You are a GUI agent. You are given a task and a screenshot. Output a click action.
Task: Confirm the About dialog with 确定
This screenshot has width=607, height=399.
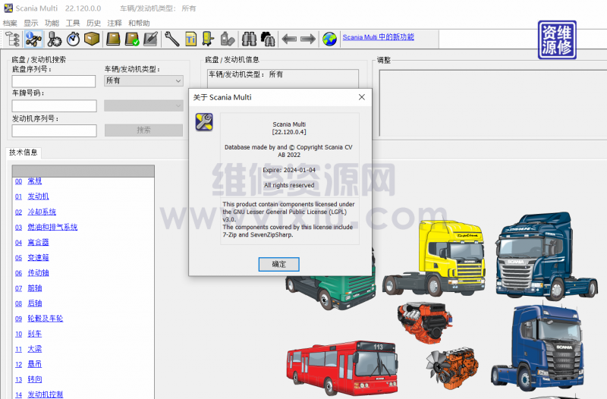(278, 264)
